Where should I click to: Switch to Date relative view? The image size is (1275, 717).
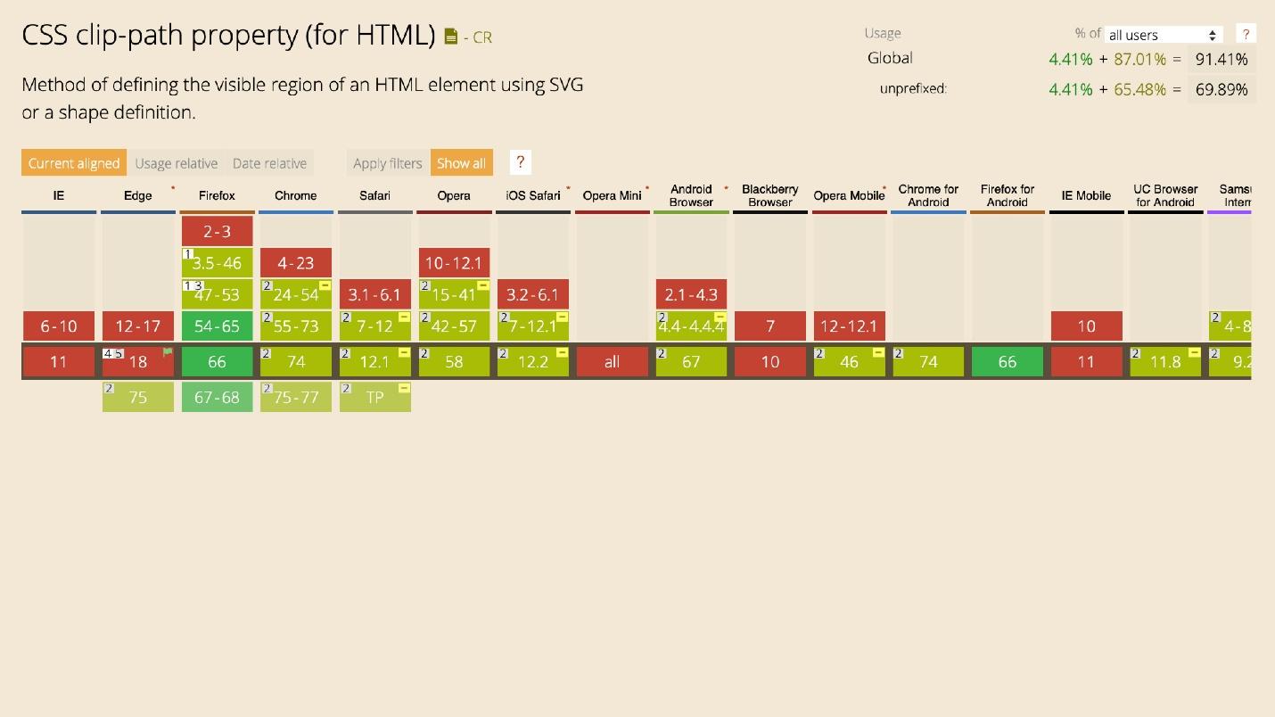[x=269, y=163]
